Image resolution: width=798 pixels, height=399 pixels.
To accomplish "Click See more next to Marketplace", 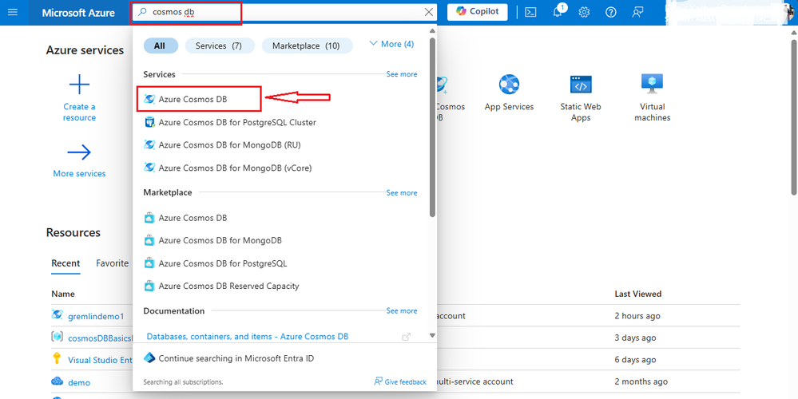I will coord(402,192).
